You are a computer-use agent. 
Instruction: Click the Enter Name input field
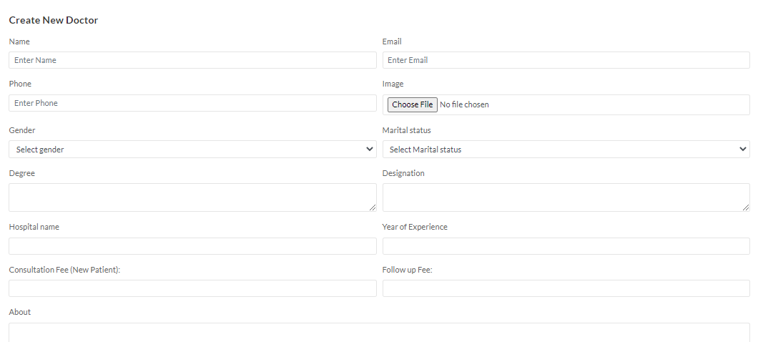pyautogui.click(x=192, y=60)
